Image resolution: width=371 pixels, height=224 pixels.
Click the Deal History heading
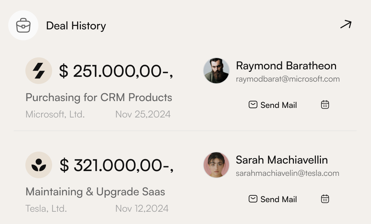[x=76, y=26]
